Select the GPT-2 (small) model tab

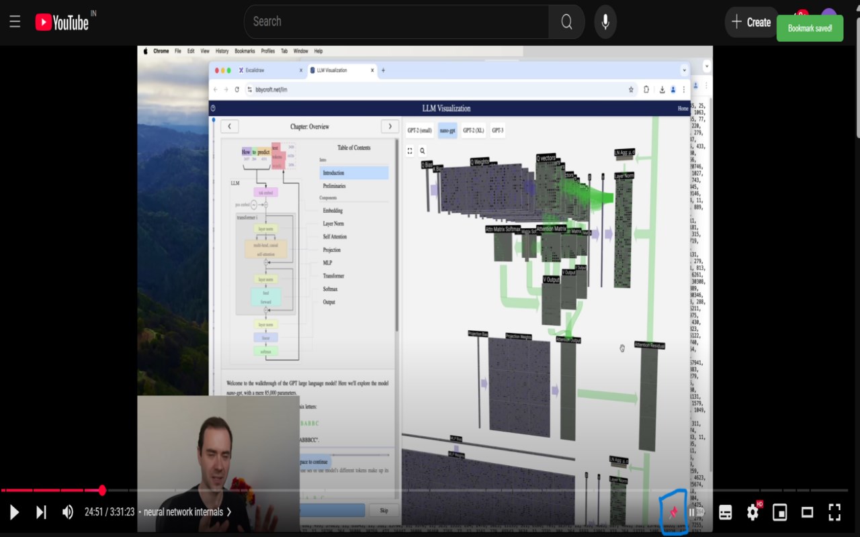[x=419, y=130]
